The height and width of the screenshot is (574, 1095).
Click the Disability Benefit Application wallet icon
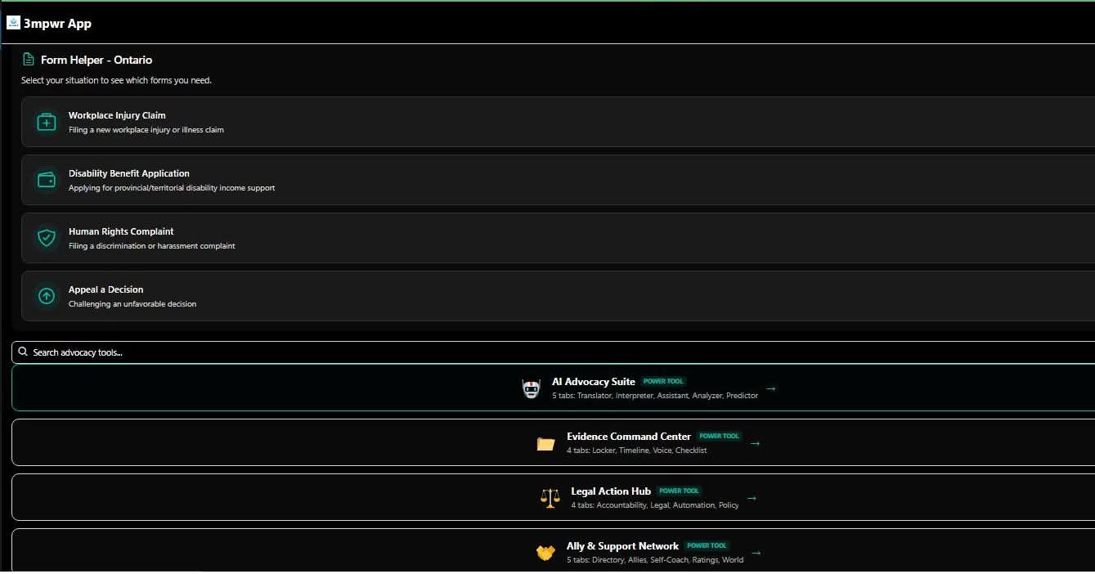pos(47,180)
